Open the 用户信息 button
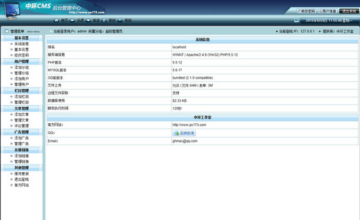The height and width of the screenshot is (220, 360). click(327, 11)
